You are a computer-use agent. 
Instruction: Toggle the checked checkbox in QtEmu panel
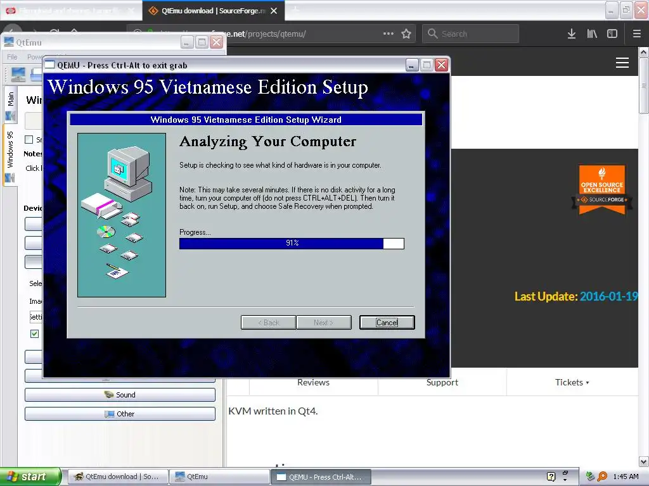click(35, 333)
